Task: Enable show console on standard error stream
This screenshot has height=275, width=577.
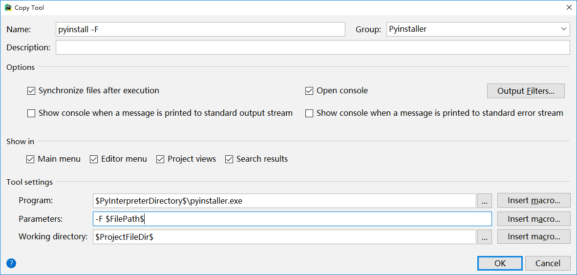Action: pyautogui.click(x=309, y=113)
